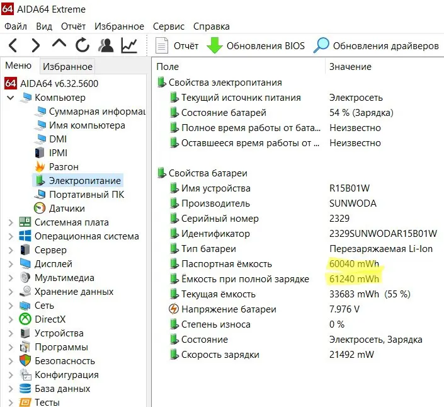Click the Отчёт toolbar button label
The width and height of the screenshot is (444, 407).
(186, 45)
